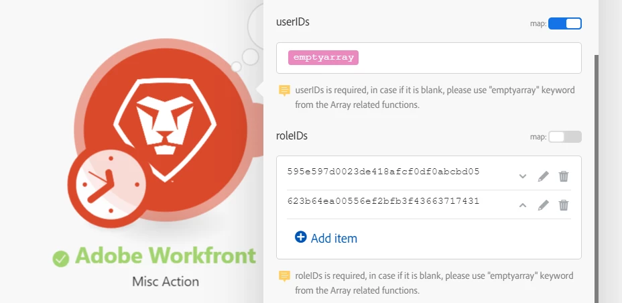Delete role ID starting with 595e597d
Viewport: 622px width, 303px height.
pyautogui.click(x=564, y=176)
